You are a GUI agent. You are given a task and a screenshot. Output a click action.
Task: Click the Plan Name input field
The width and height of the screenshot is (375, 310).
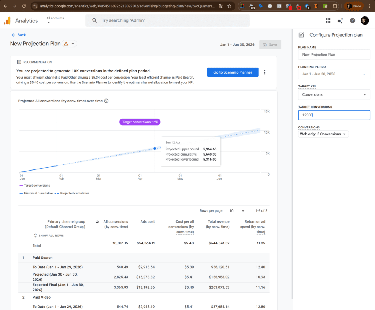(x=334, y=55)
